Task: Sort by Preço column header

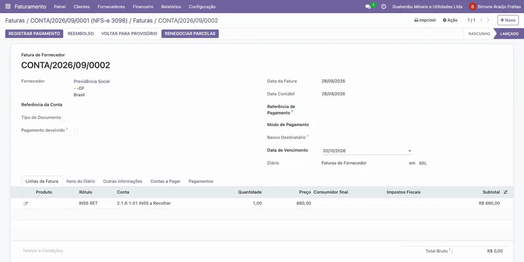Action: click(305, 192)
